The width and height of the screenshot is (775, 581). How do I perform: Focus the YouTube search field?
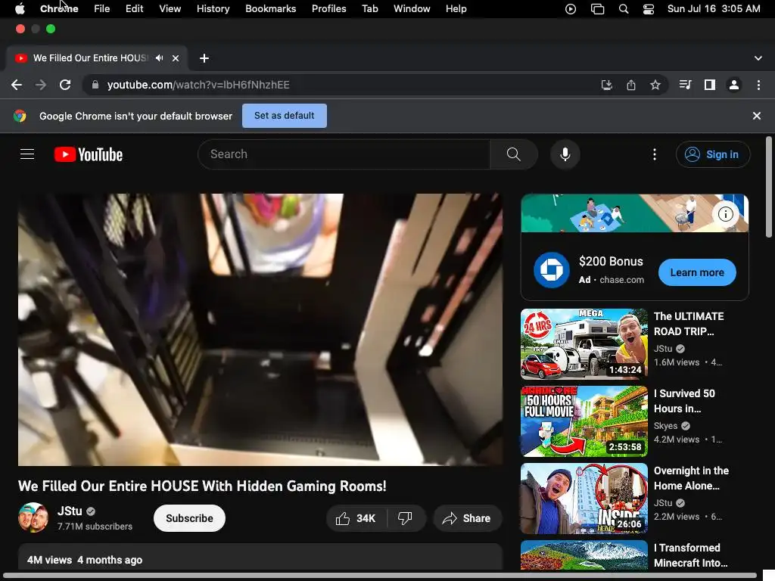344,154
